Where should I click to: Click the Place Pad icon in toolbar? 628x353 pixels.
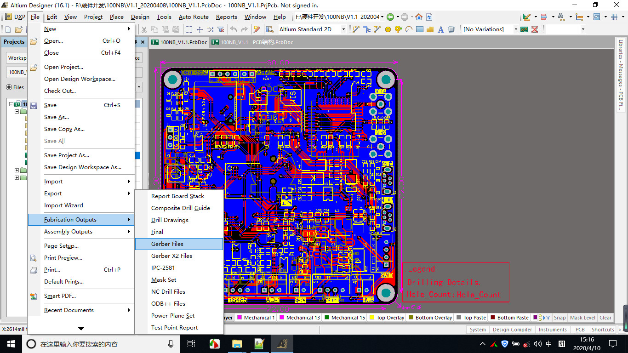tap(388, 29)
